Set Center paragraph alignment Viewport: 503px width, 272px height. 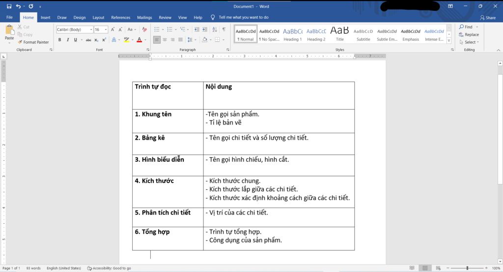(165, 40)
